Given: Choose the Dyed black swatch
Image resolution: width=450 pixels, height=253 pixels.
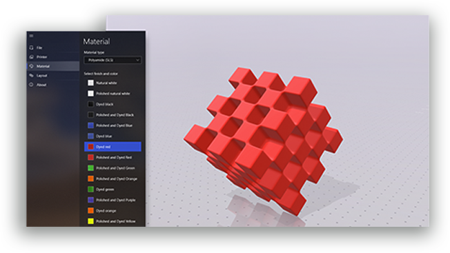Looking at the screenshot, I should click(90, 104).
